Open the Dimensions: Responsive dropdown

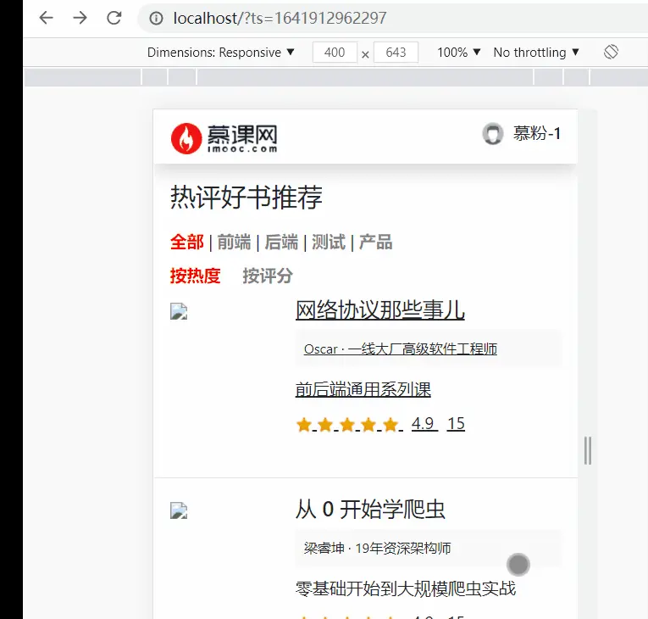pyautogui.click(x=221, y=53)
